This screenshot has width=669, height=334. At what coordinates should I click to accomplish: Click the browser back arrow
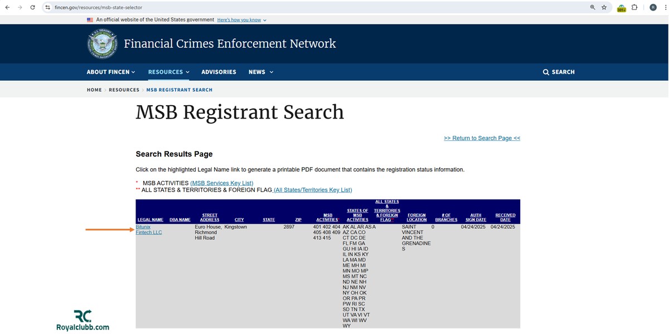point(7,7)
